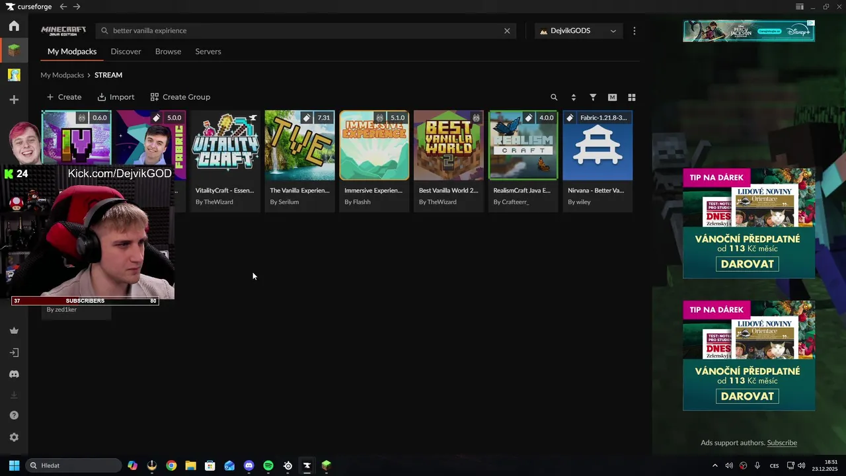The image size is (846, 476).
Task: Open The Vanilla Experience modpack thumbnail
Action: tap(299, 145)
